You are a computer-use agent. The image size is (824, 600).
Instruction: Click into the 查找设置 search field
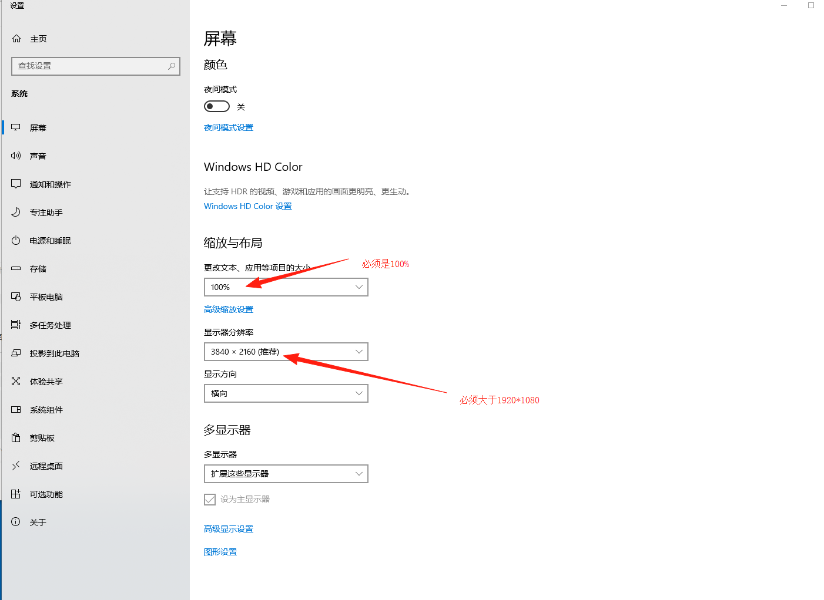click(x=88, y=66)
